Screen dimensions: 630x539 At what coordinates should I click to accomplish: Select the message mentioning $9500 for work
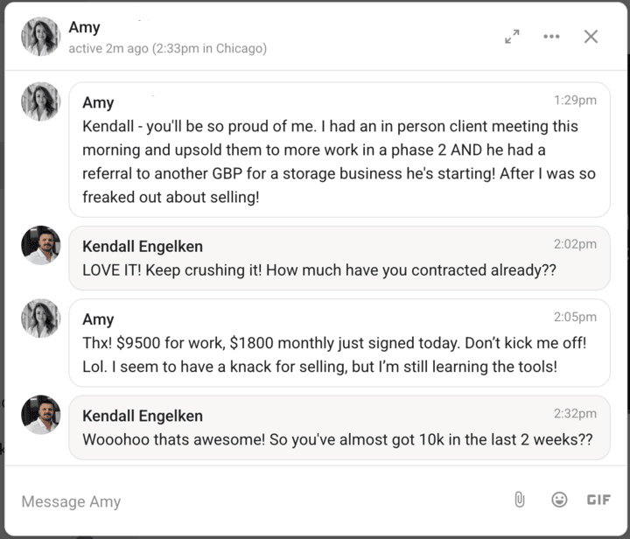coord(319,354)
